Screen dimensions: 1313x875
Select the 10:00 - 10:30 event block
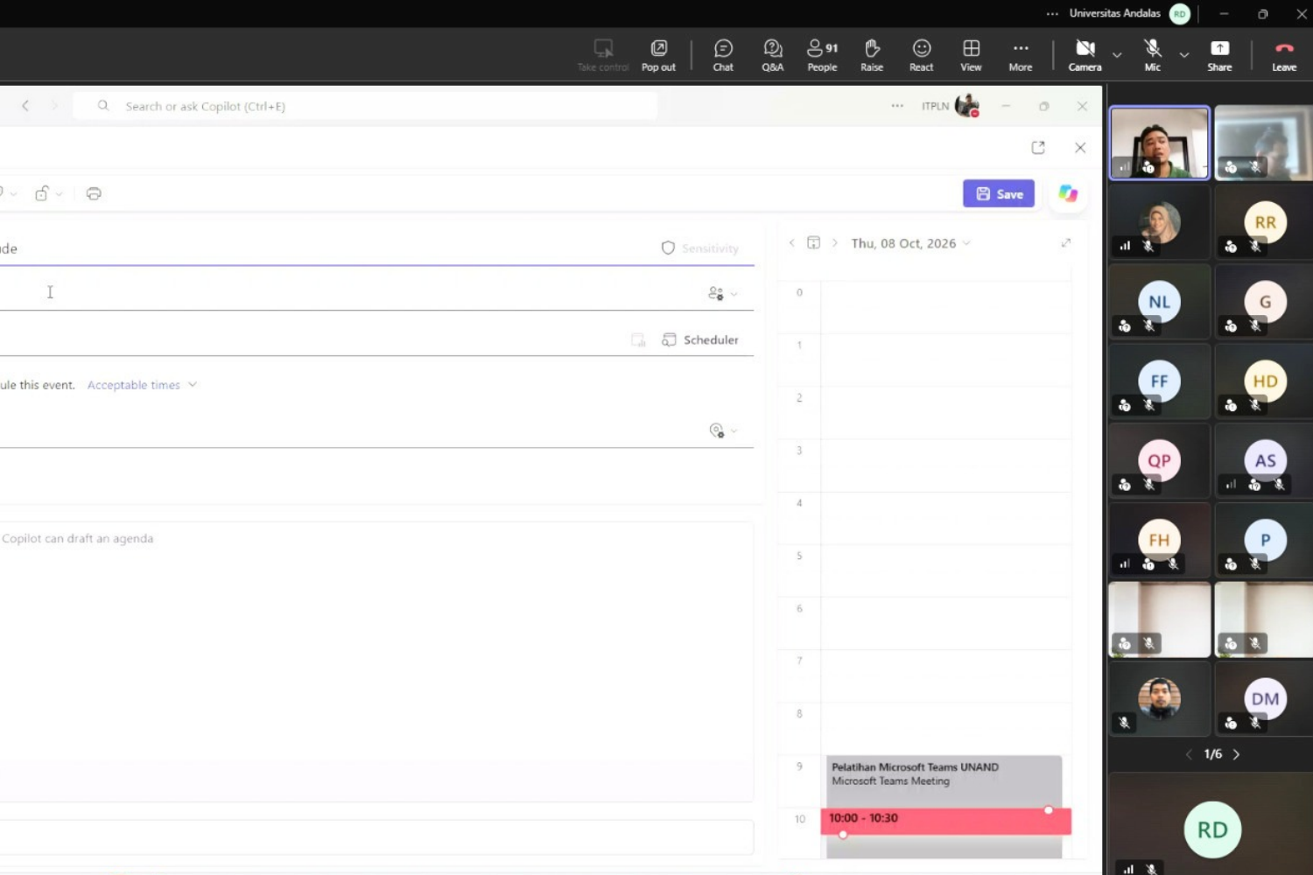tap(945, 820)
